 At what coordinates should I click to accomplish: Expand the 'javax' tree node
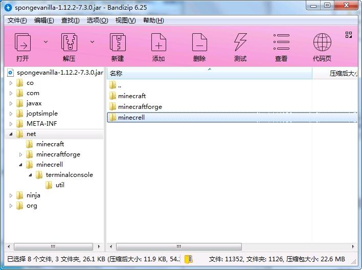pos(11,103)
